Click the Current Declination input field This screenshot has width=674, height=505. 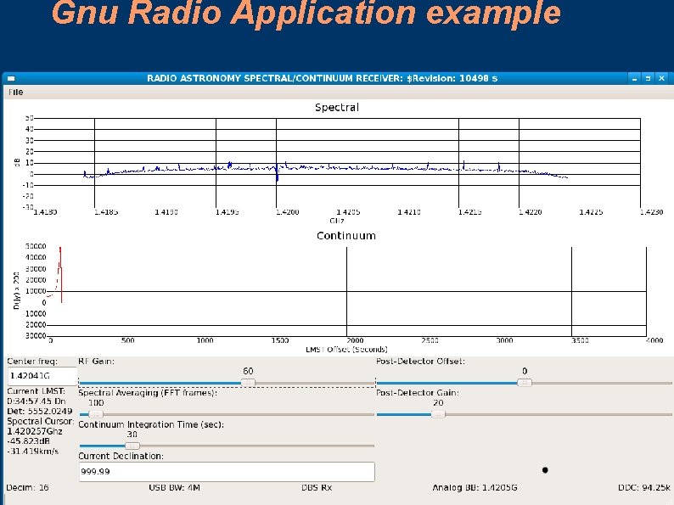click(x=227, y=472)
